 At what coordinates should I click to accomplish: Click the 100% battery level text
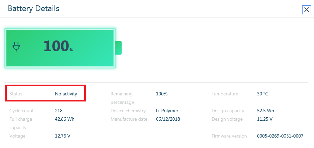(58, 46)
